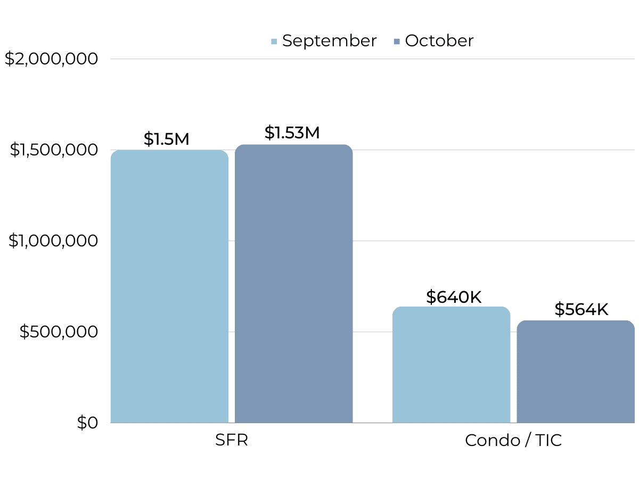Screen dimensions: 639x479
Task: Select the $500,000 axis label
Action: [x=59, y=332]
